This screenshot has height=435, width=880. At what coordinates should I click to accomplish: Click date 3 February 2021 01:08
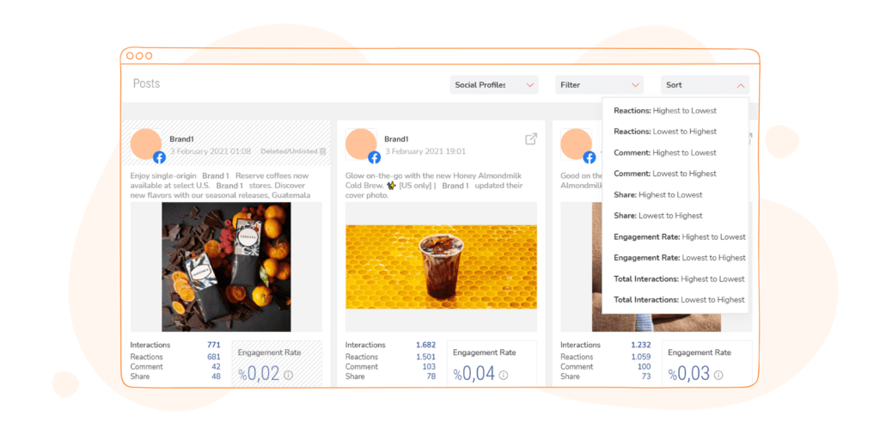pyautogui.click(x=211, y=151)
